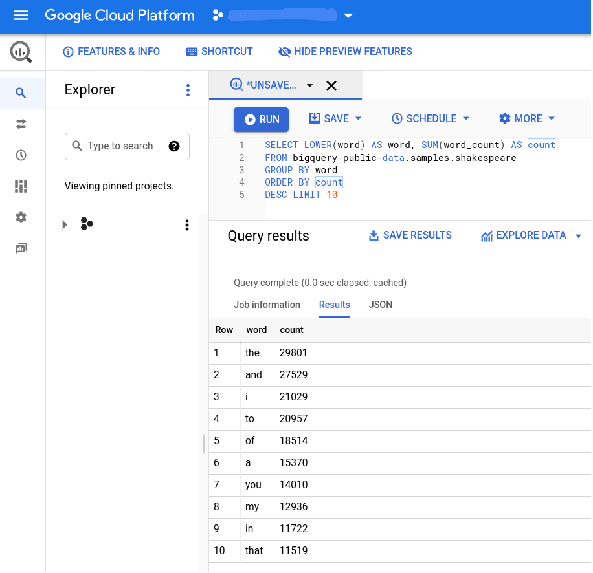
Task: Open the BI Engine icon in sidebar
Action: (21, 186)
